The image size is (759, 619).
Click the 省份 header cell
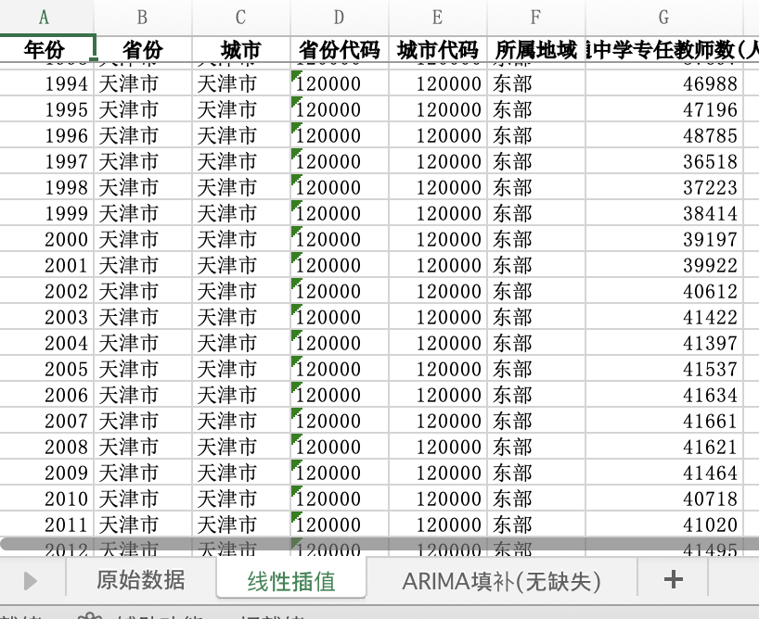[x=143, y=49]
